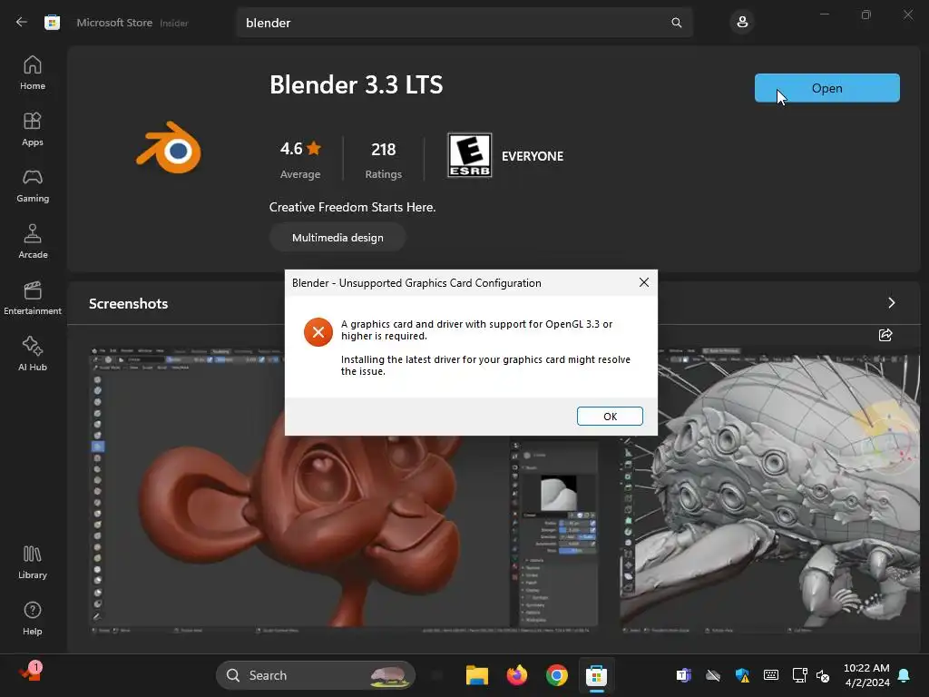Click the Windows Security tray icon
The height and width of the screenshot is (697, 929).
pyautogui.click(x=742, y=675)
